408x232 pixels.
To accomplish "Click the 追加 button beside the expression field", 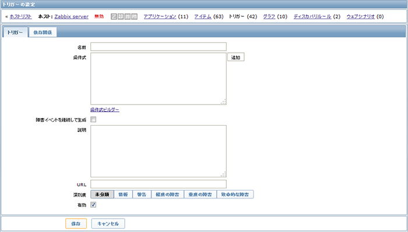I will [235, 58].
